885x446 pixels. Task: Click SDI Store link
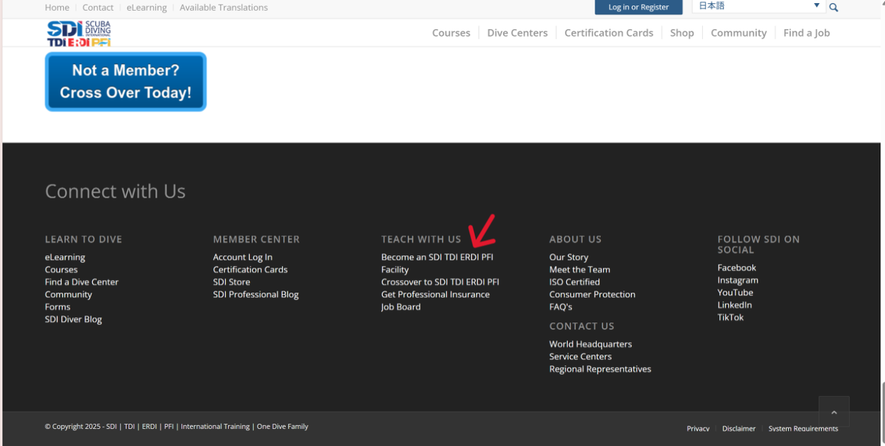point(231,282)
